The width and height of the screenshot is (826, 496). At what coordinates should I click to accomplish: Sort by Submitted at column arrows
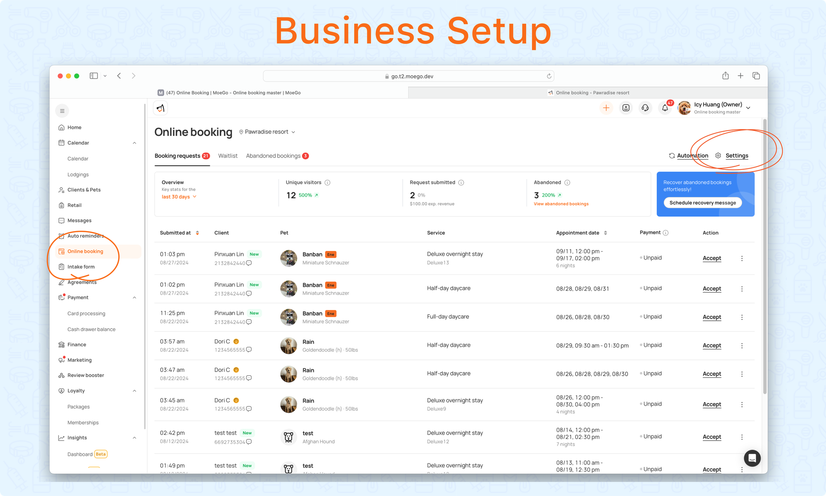tap(197, 233)
